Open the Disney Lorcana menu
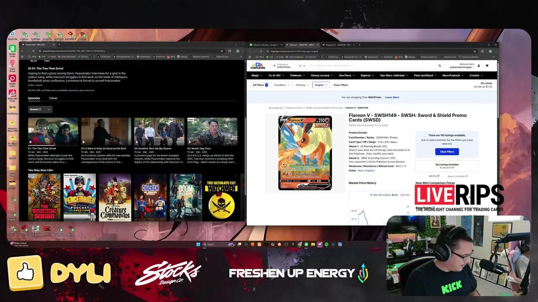 tap(322, 75)
